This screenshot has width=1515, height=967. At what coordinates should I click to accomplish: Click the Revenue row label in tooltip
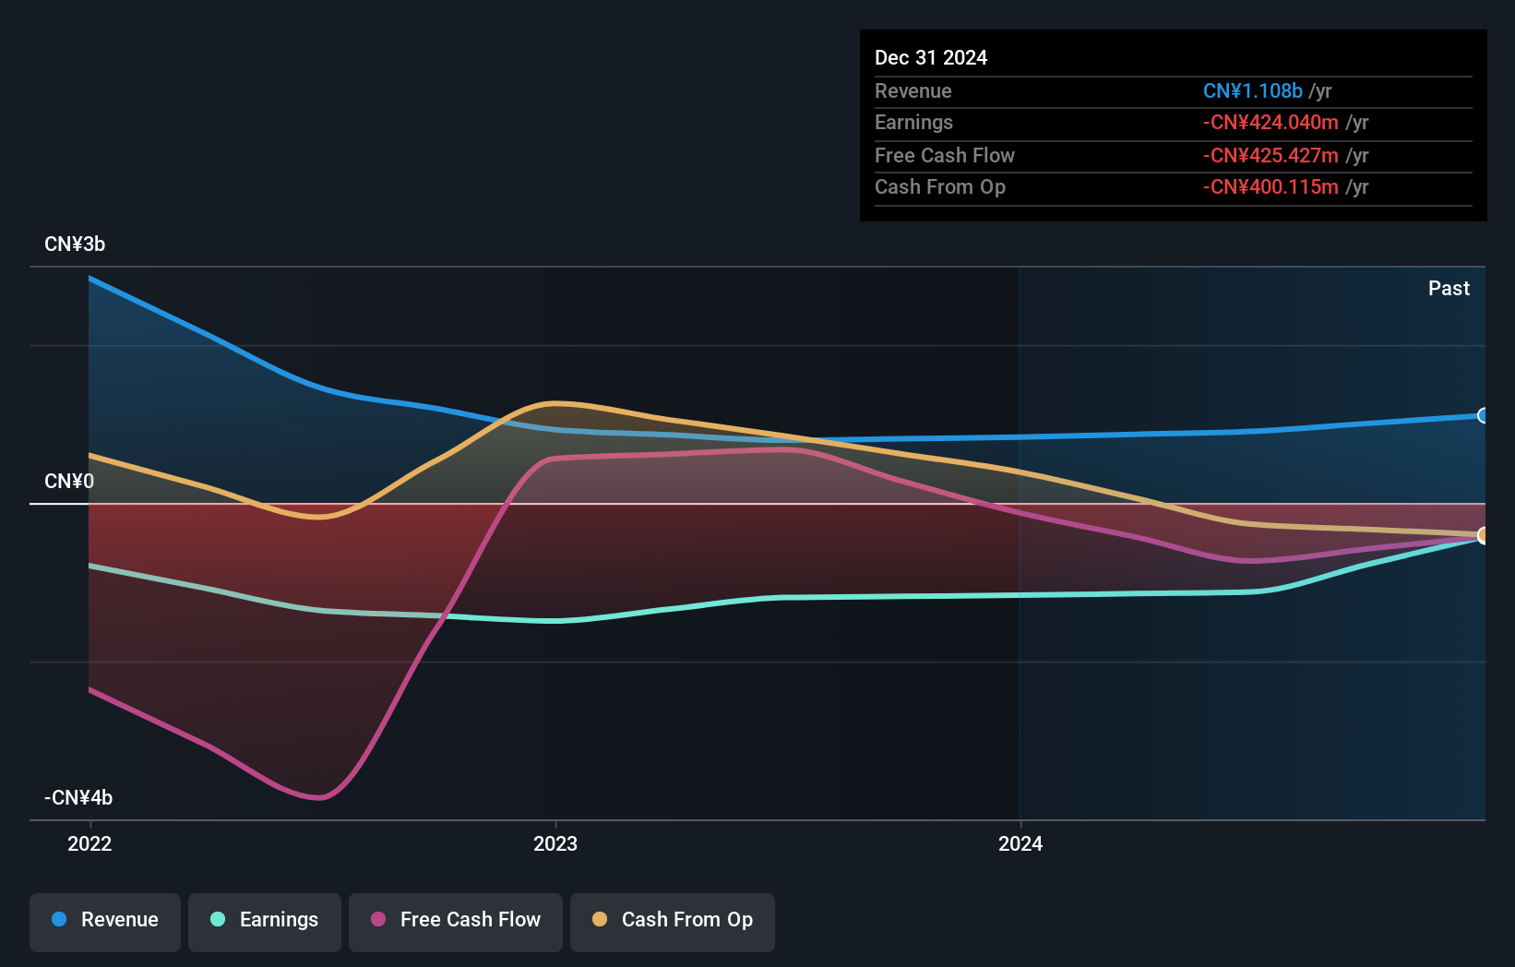[913, 90]
